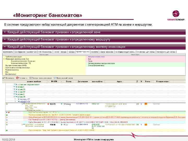The height and width of the screenshot is (141, 188).
Task: Click the Внеплановый выезд button
Action: click(x=63, y=78)
